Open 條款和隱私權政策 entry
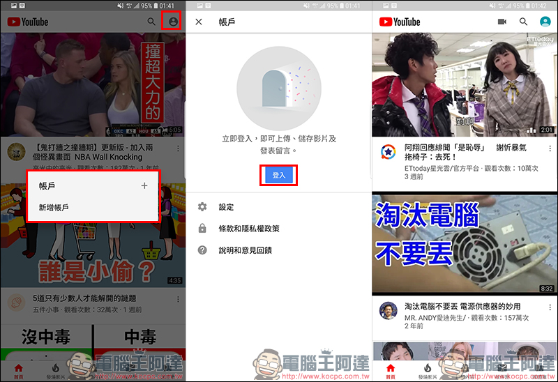The height and width of the screenshot is (382, 558). click(248, 229)
